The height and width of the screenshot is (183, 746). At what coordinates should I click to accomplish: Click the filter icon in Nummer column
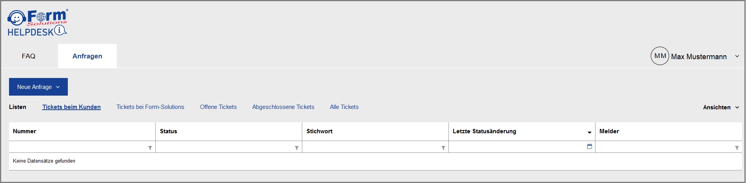click(x=150, y=148)
